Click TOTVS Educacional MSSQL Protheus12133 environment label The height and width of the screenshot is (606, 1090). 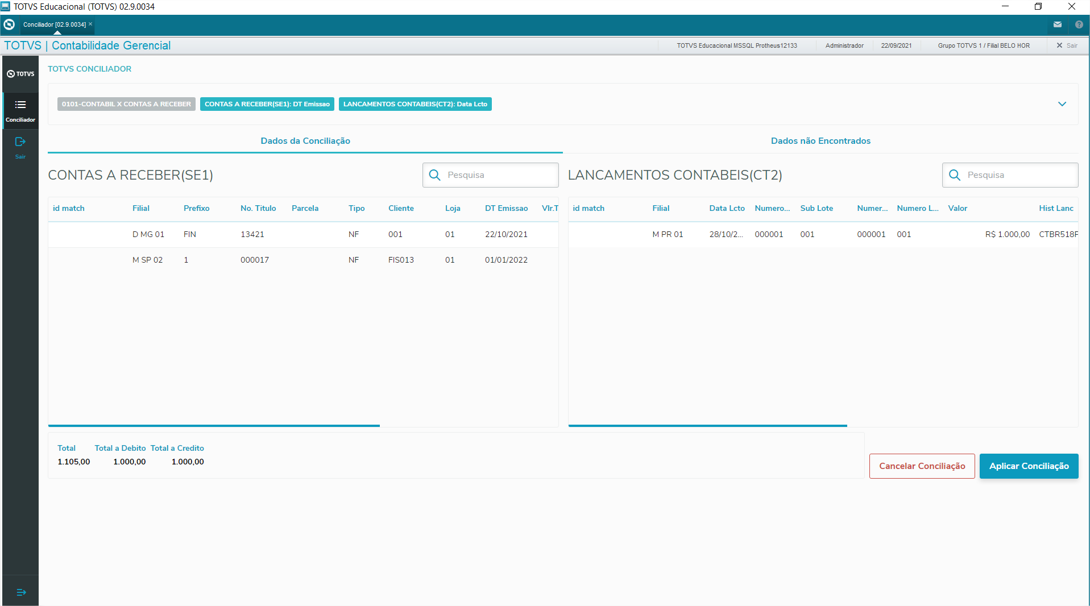[737, 45]
